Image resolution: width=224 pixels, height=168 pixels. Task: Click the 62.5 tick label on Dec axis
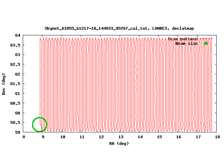coord(16,64)
